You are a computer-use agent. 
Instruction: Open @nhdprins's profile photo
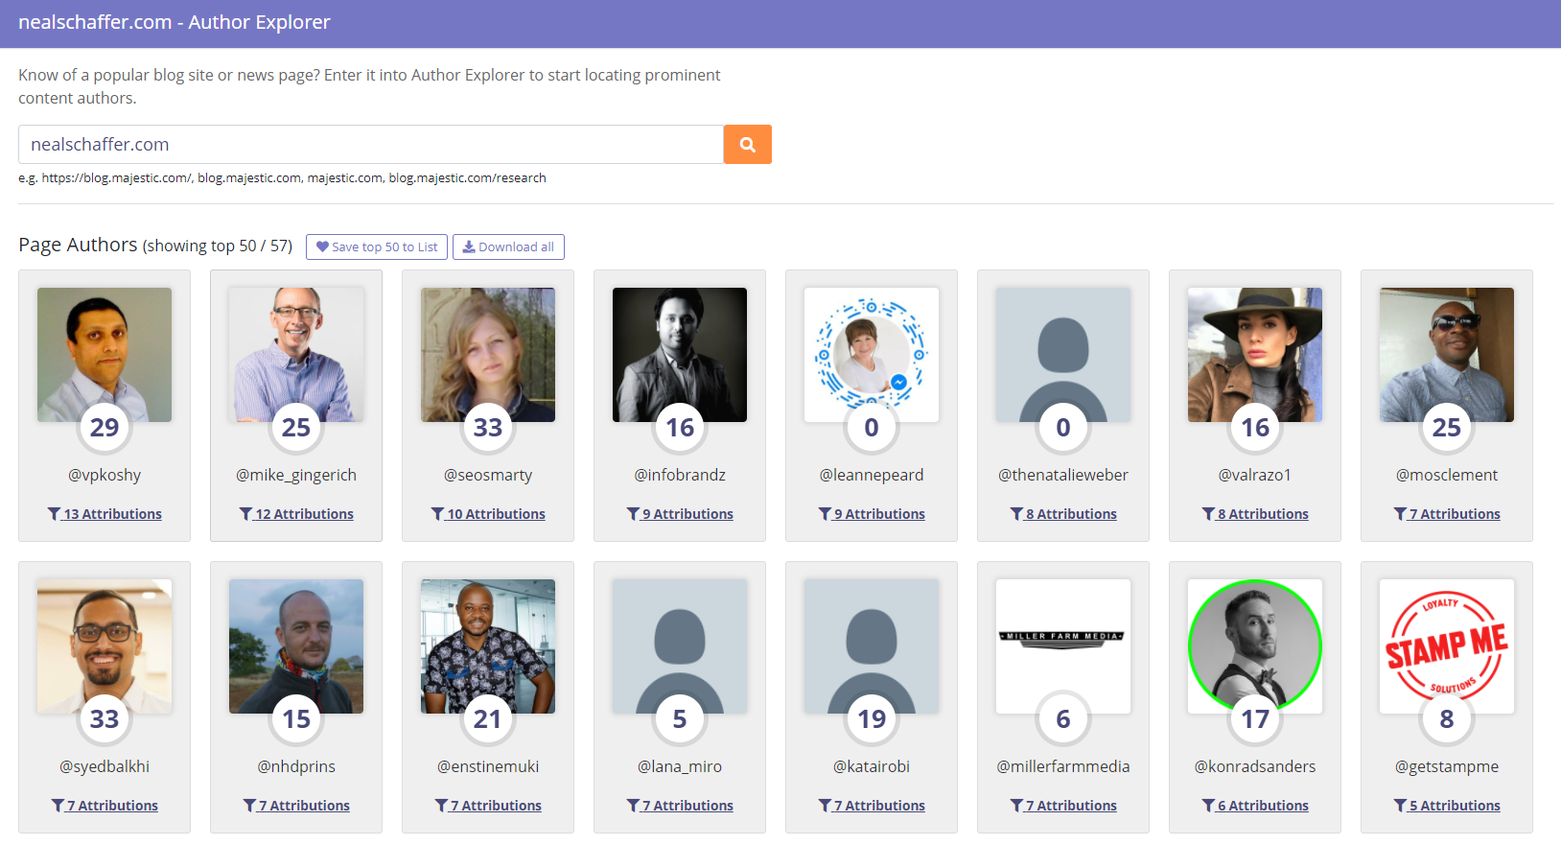pos(296,646)
